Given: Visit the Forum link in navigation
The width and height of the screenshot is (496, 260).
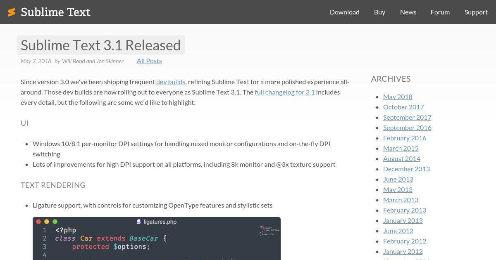Looking at the screenshot, I should click(x=440, y=12).
